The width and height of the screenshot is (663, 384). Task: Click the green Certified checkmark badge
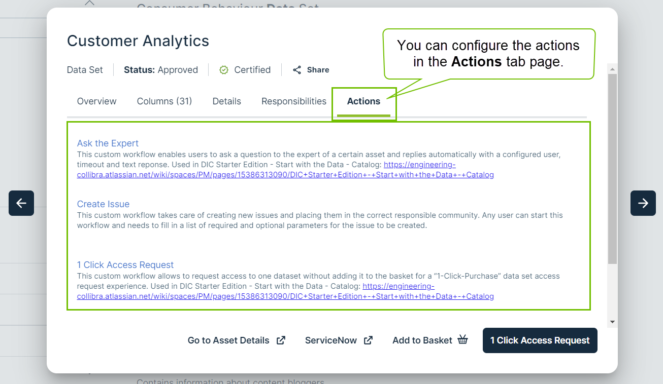pyautogui.click(x=224, y=70)
